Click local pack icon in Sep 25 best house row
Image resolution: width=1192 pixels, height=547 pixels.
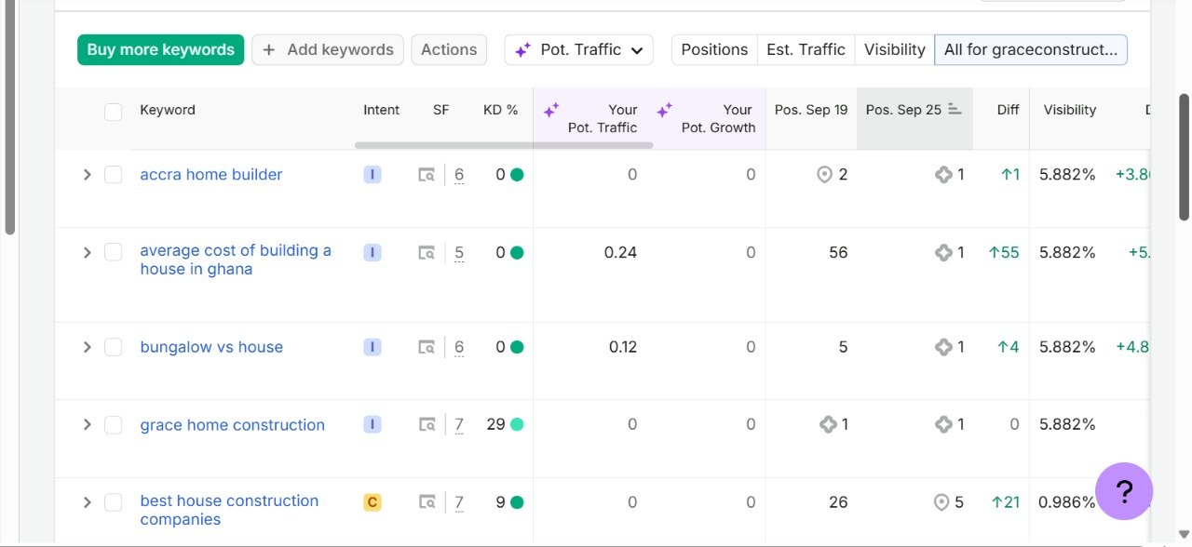pos(941,502)
